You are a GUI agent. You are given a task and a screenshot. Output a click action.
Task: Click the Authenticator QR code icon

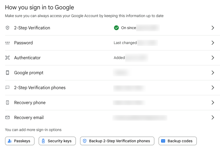(7, 58)
